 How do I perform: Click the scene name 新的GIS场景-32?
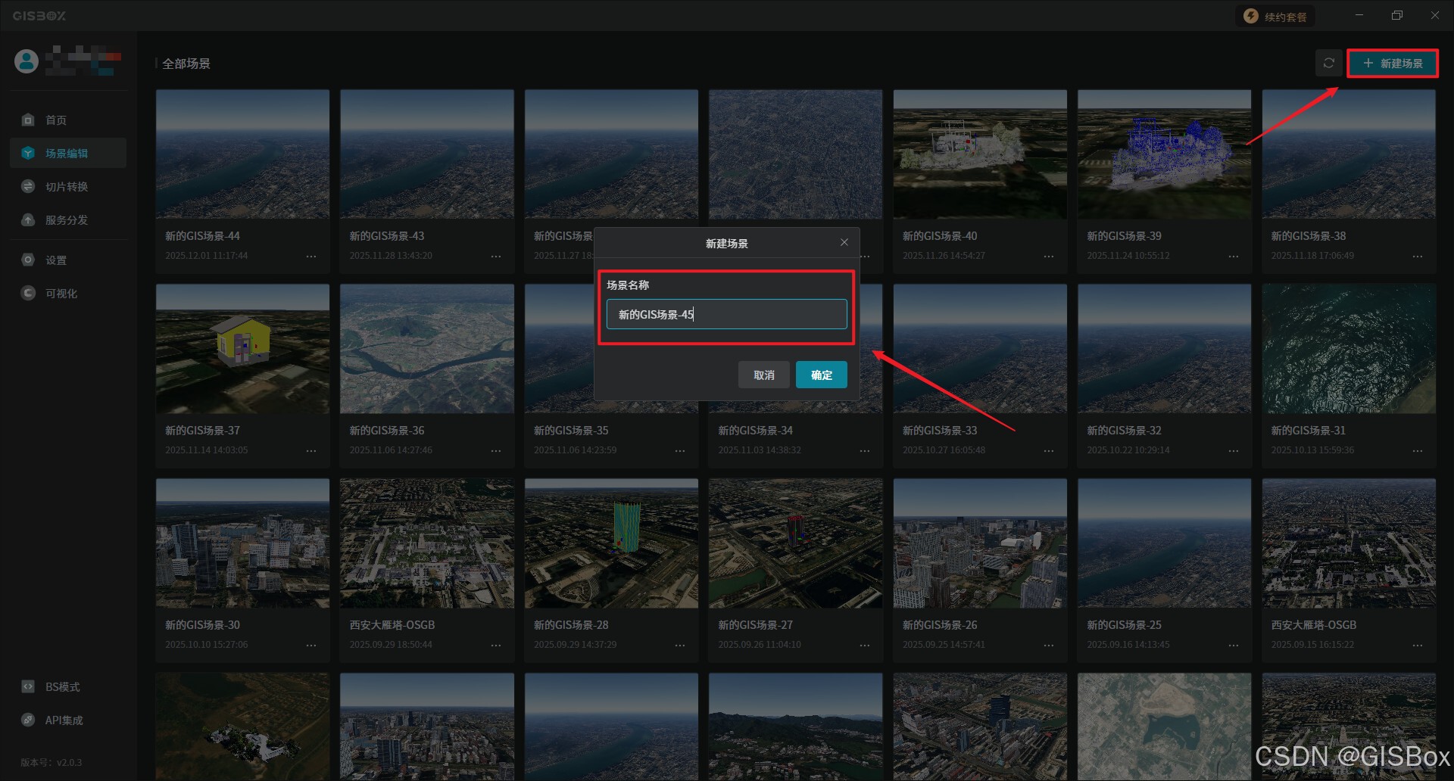coord(1124,431)
